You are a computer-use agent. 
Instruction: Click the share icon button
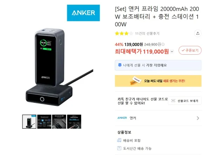[x=198, y=33]
